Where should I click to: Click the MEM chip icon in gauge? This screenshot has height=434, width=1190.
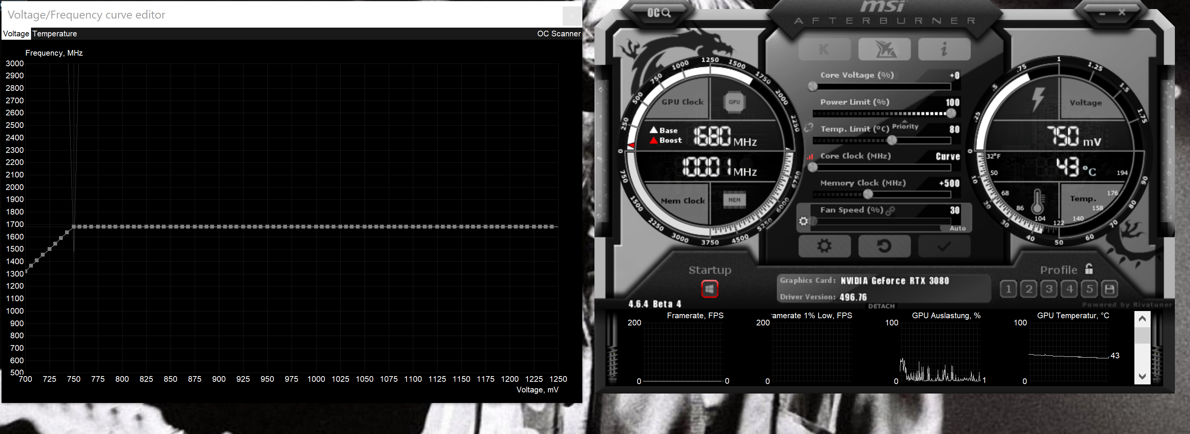(x=734, y=200)
